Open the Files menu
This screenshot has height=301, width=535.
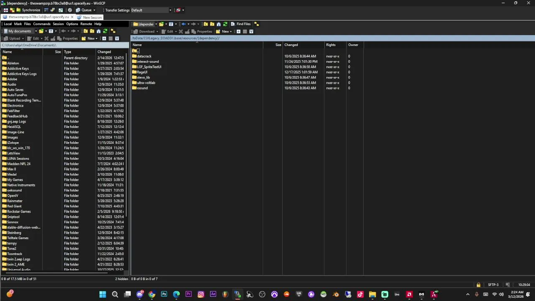tap(28, 24)
